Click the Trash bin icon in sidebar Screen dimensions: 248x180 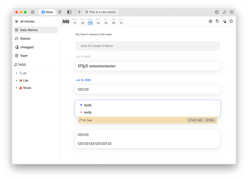coord(17,55)
